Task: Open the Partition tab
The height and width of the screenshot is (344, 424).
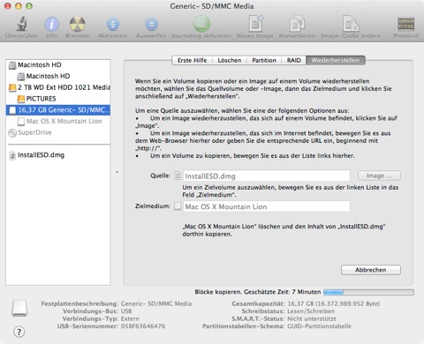Action: [264, 60]
